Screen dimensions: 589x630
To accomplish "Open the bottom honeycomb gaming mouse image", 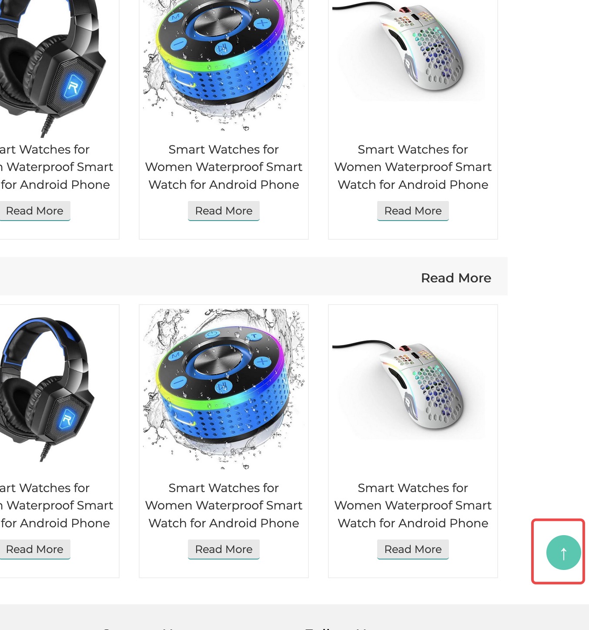I will pos(413,389).
